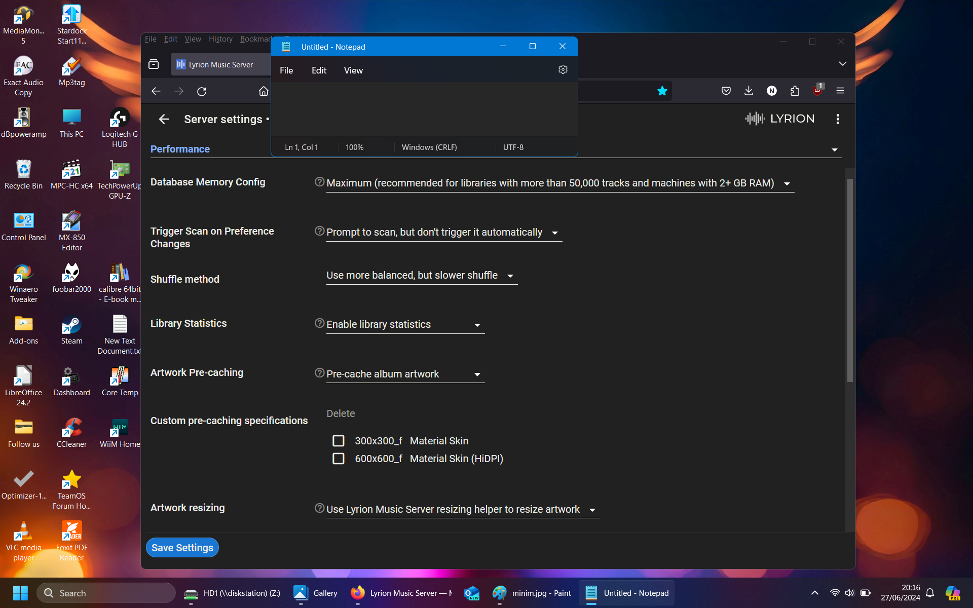Screen dimensions: 973x608
Task: Open Pocket save icon in Firefox toolbar
Action: 726,91
